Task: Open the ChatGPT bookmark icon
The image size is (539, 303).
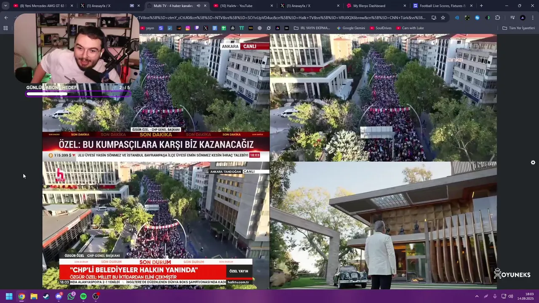Action: click(259, 28)
